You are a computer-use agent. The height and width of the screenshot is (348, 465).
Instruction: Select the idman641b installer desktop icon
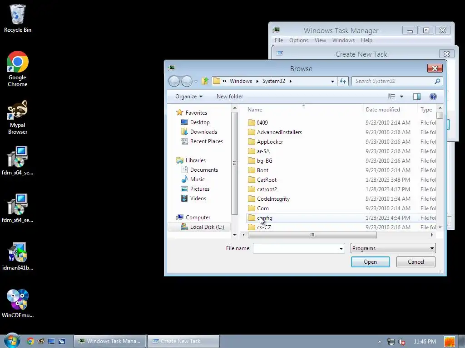18,256
